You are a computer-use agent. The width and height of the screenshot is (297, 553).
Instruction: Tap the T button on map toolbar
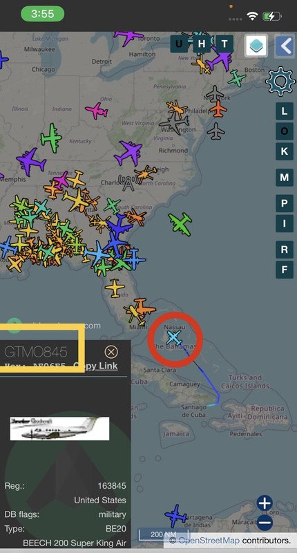[x=224, y=44]
